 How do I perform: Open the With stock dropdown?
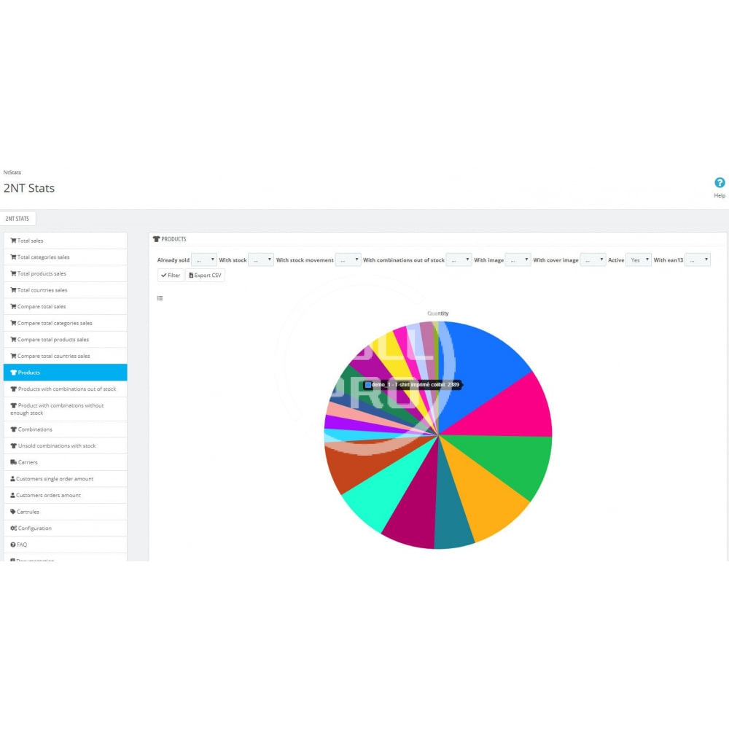(261, 260)
